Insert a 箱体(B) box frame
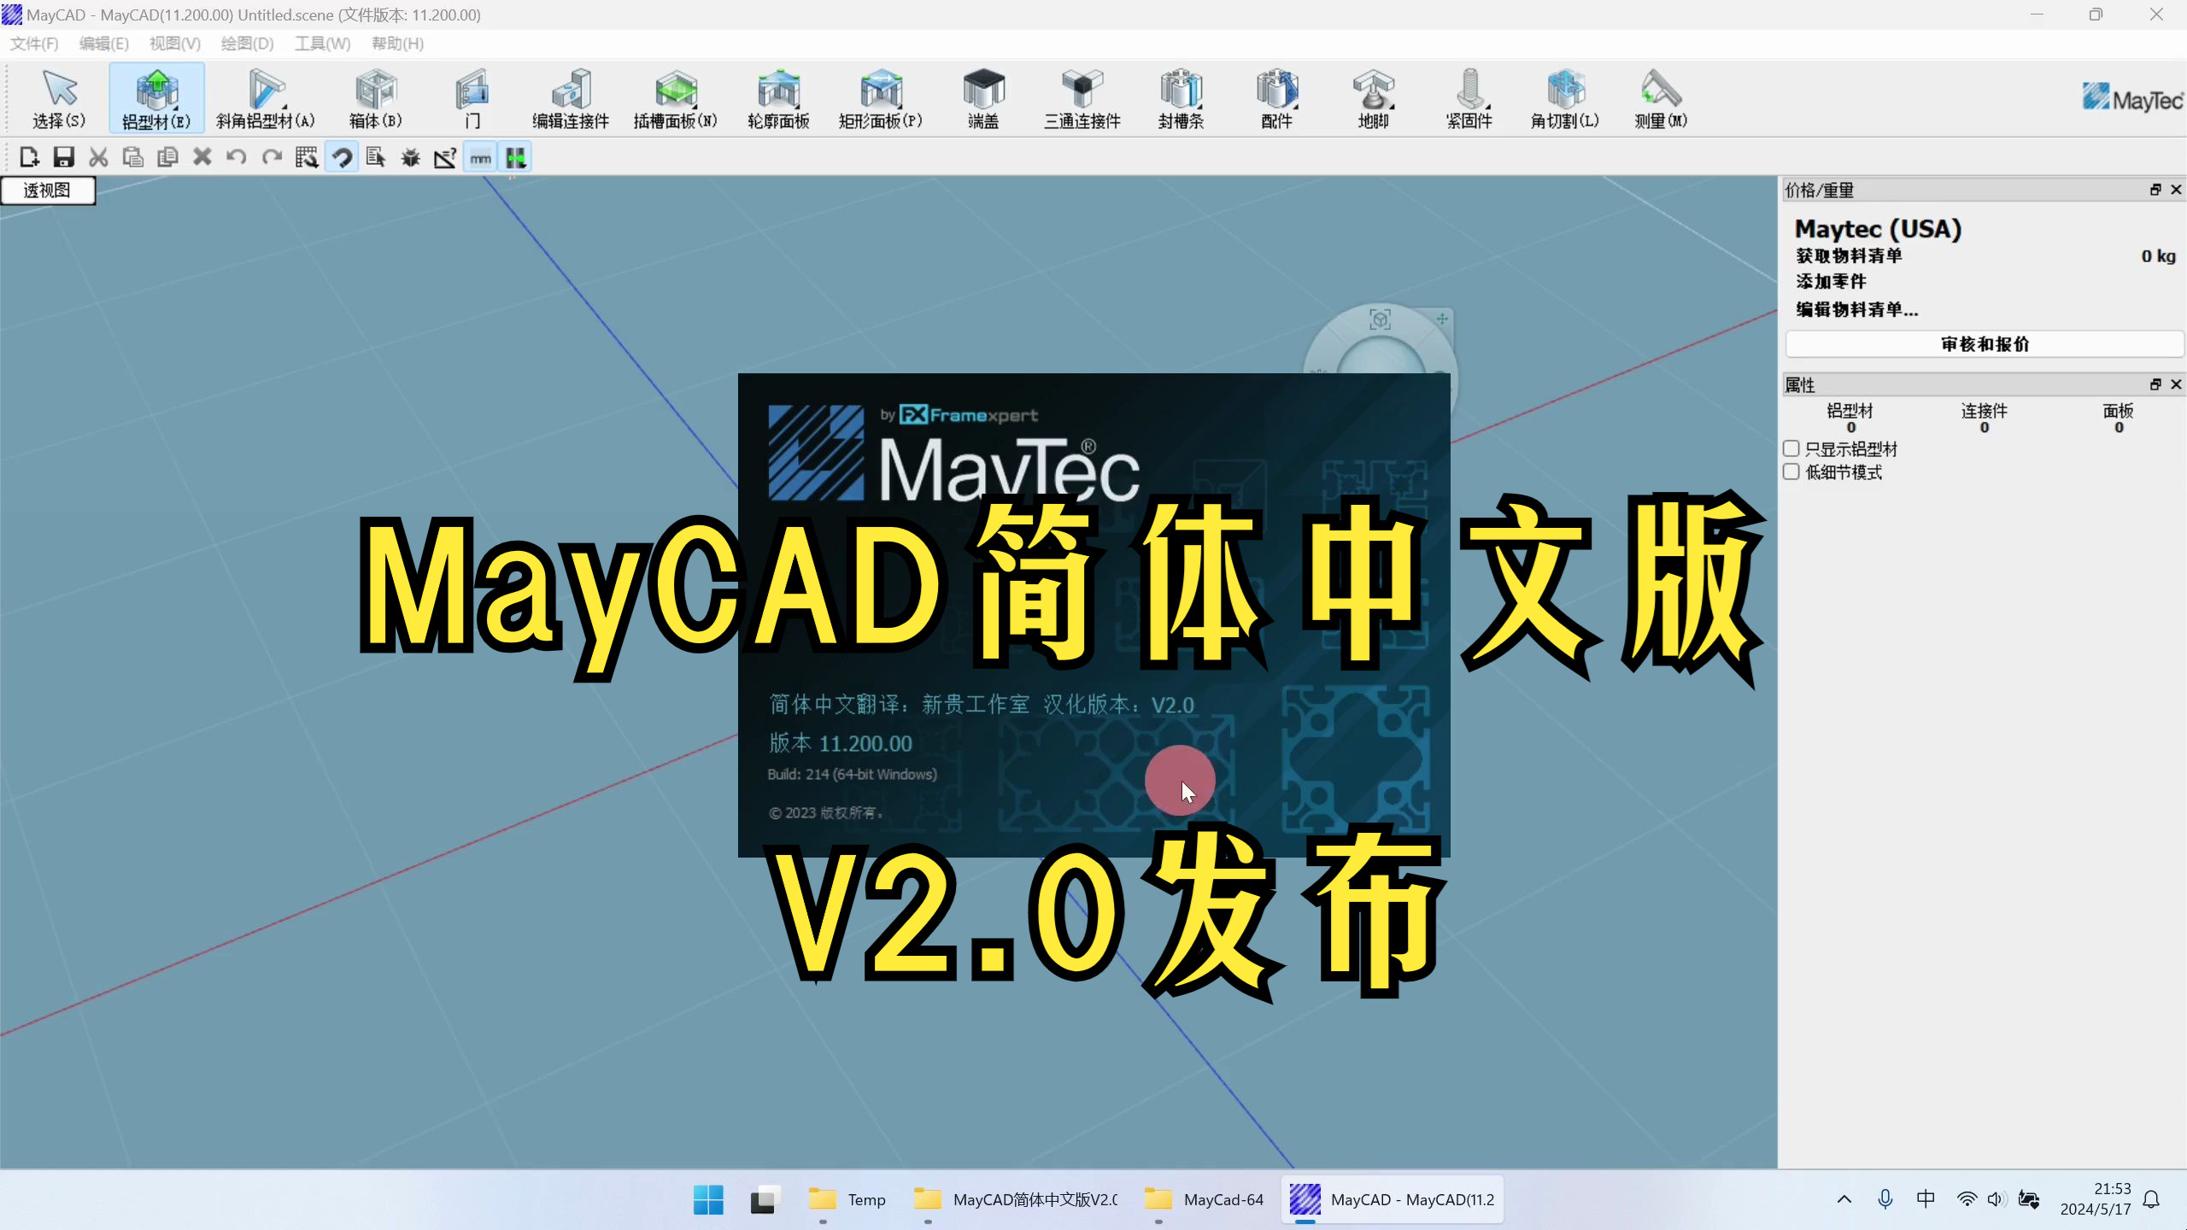The image size is (2187, 1230). 375,98
